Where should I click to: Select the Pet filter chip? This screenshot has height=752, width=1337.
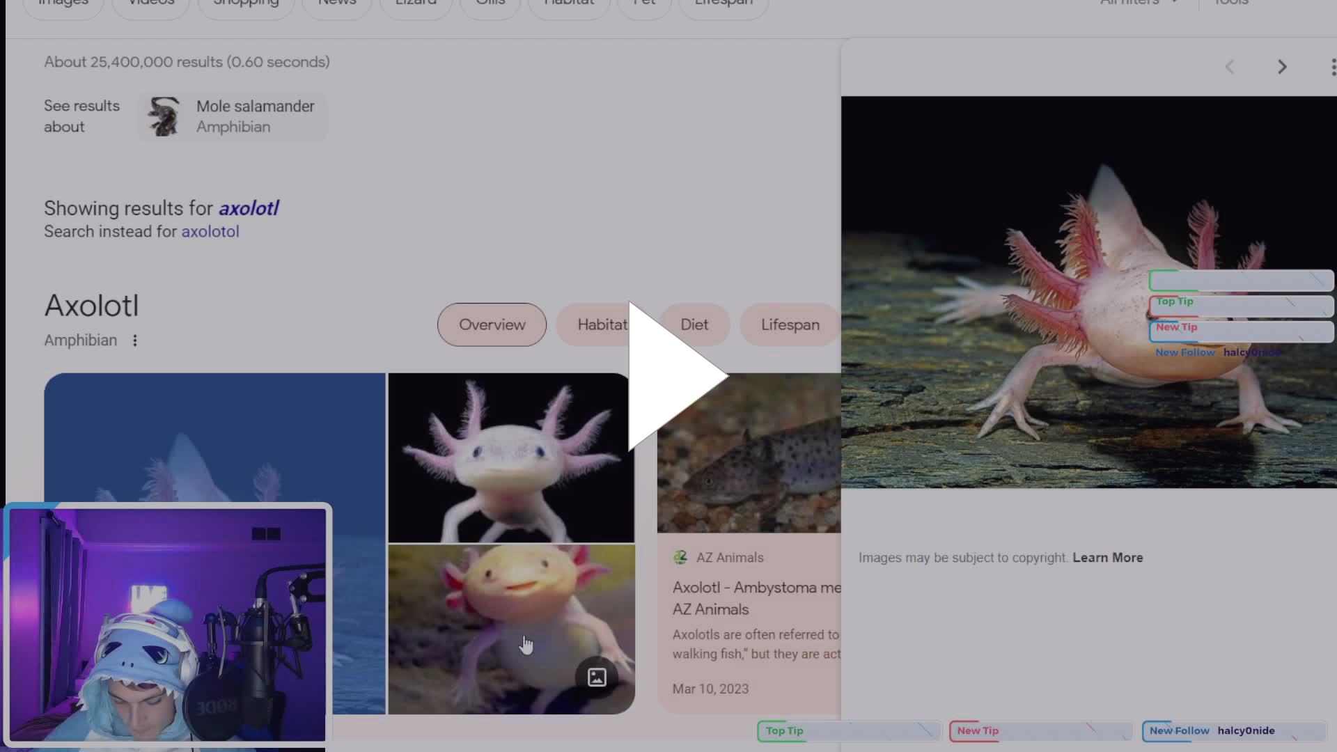click(643, 3)
